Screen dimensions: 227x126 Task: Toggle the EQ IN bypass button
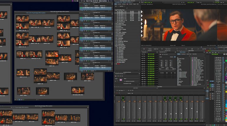coord(175,57)
